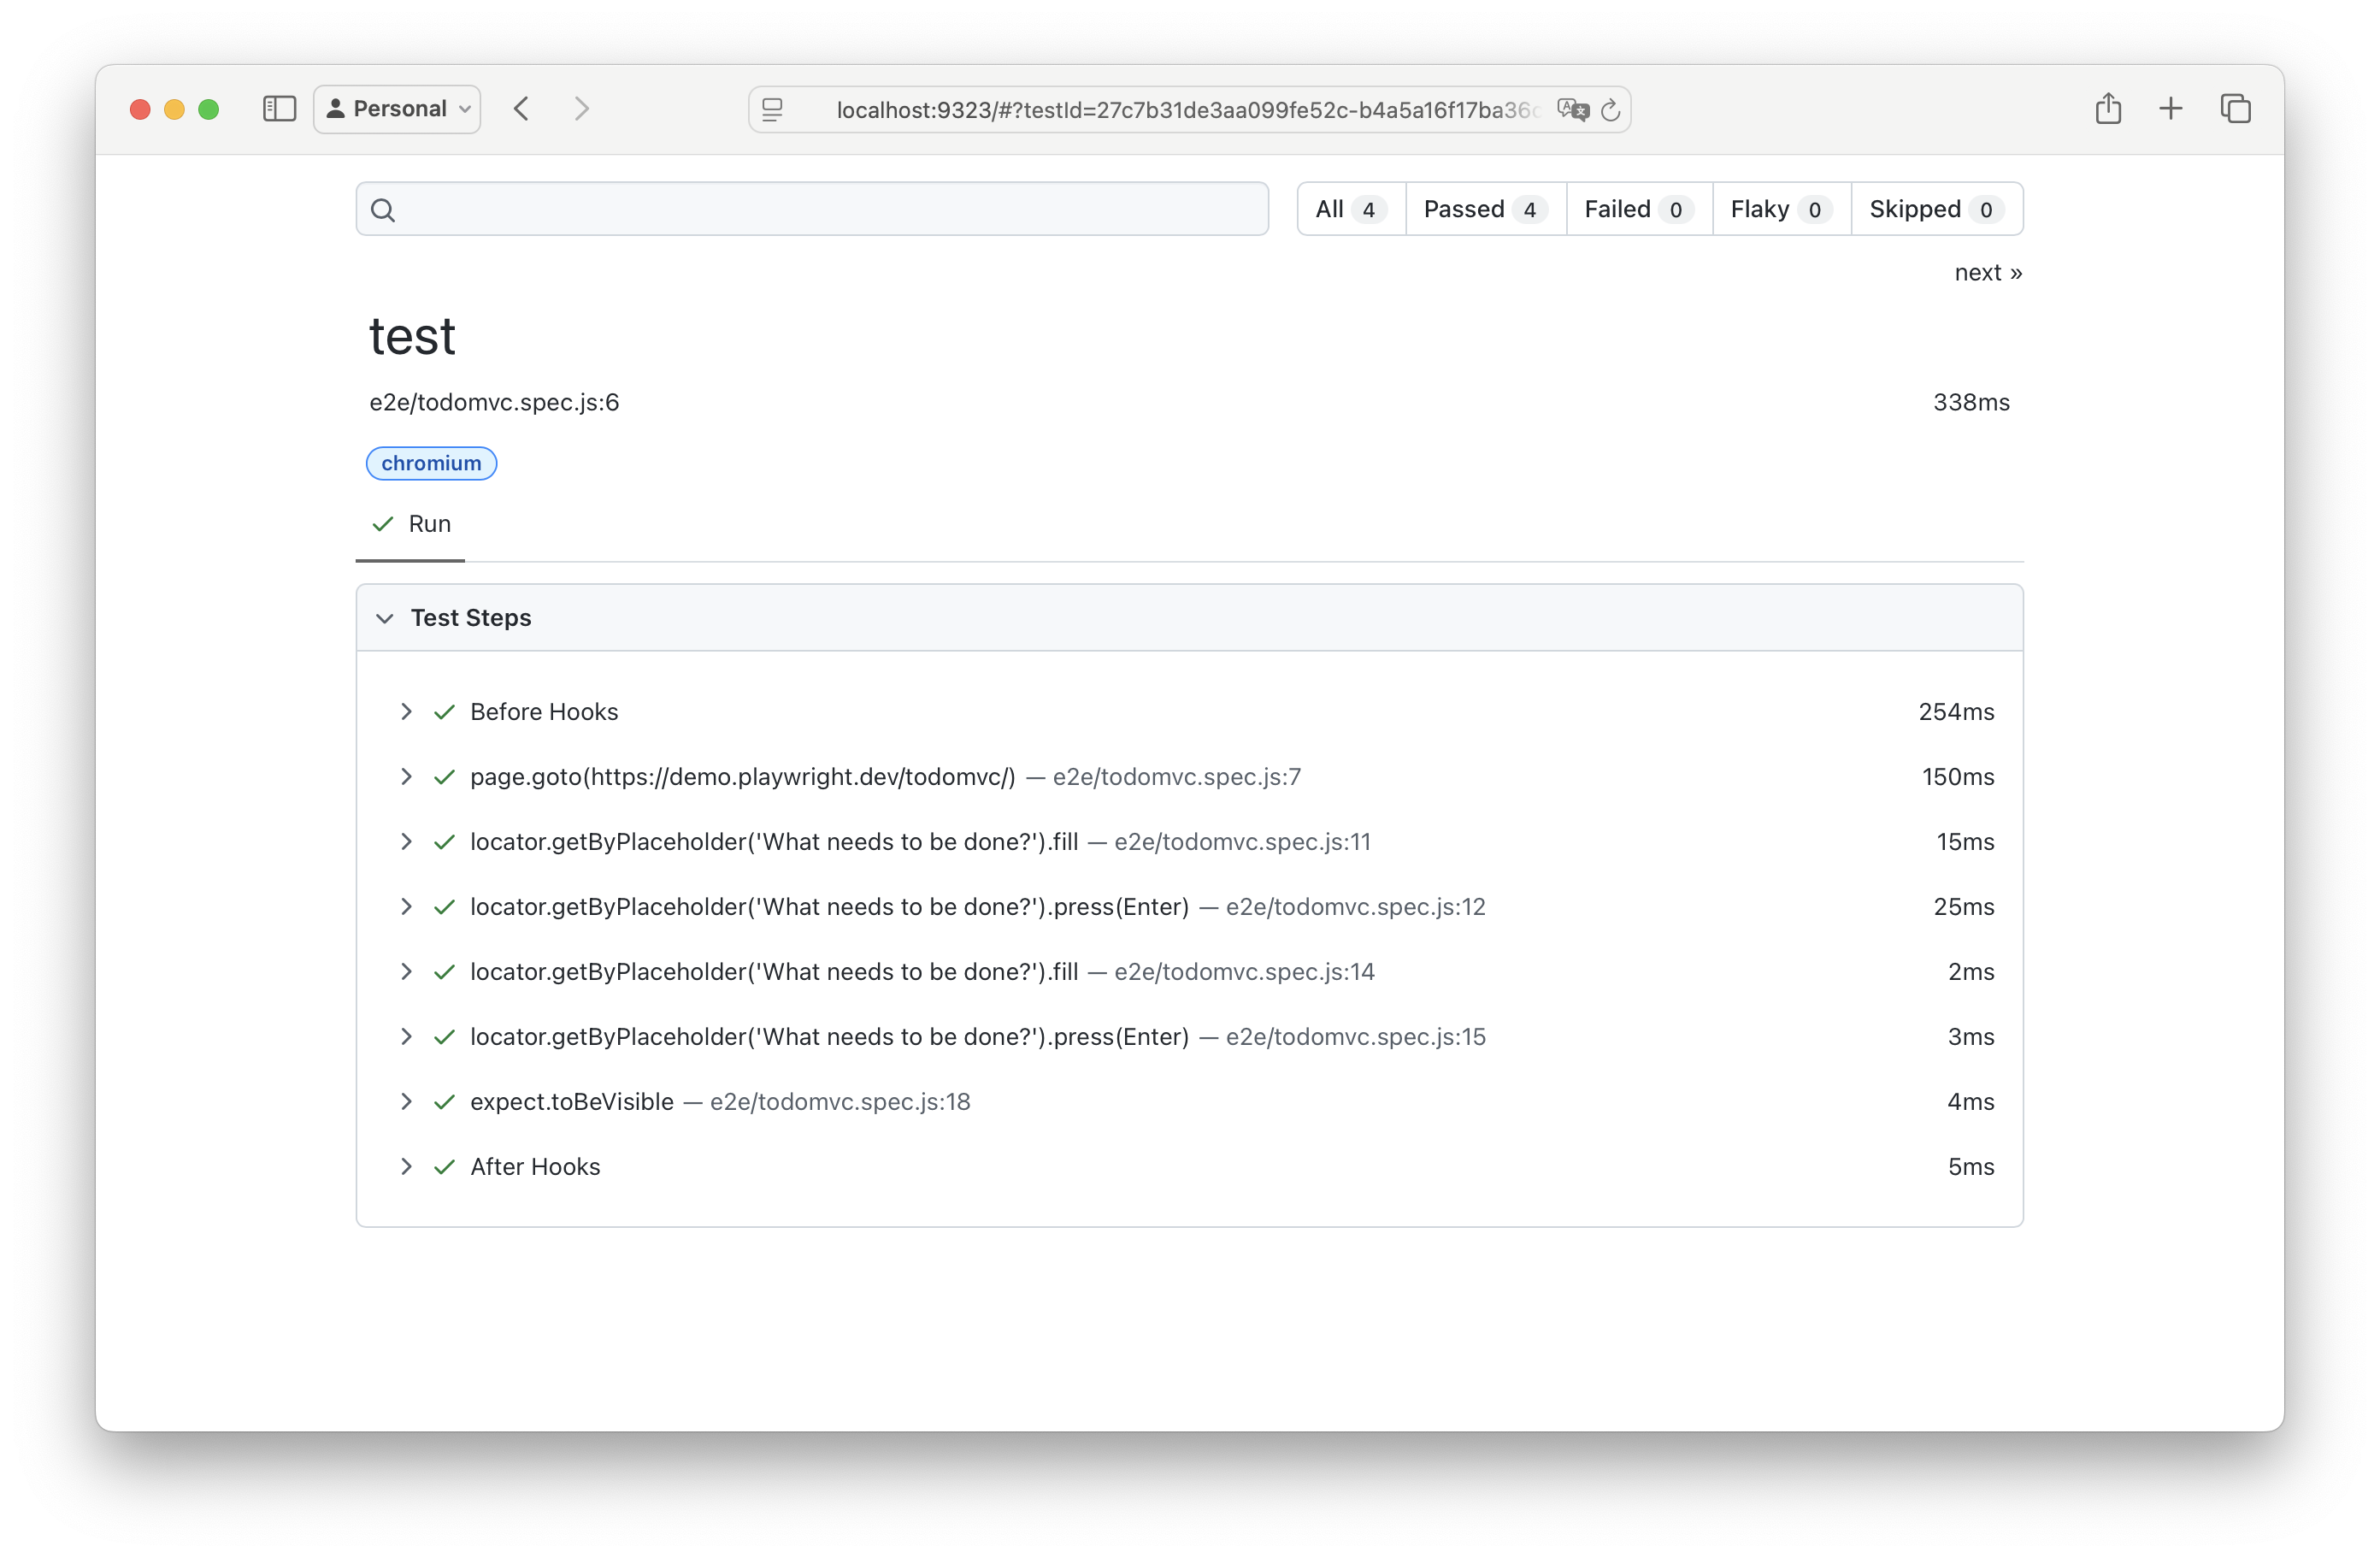The image size is (2380, 1558).
Task: Click the chromium project badge
Action: click(431, 463)
